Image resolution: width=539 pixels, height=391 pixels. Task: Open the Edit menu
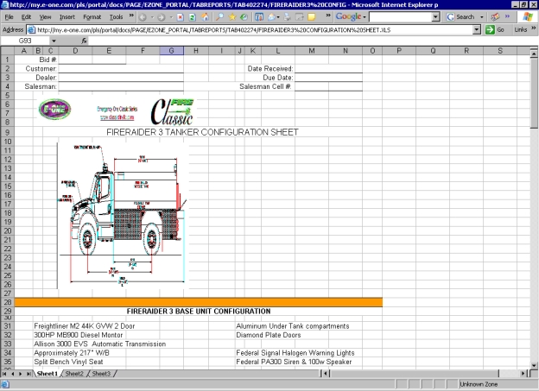point(26,17)
